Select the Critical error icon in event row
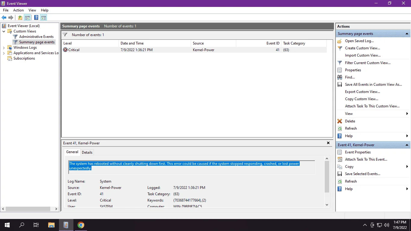 coord(65,50)
